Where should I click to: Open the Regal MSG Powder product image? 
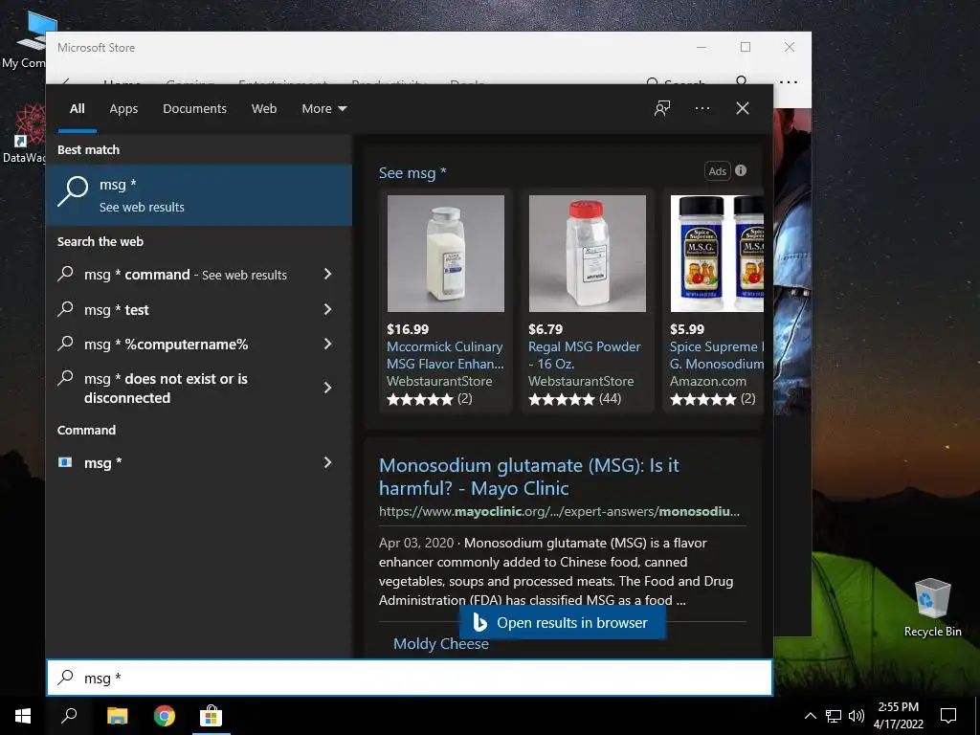(x=588, y=253)
